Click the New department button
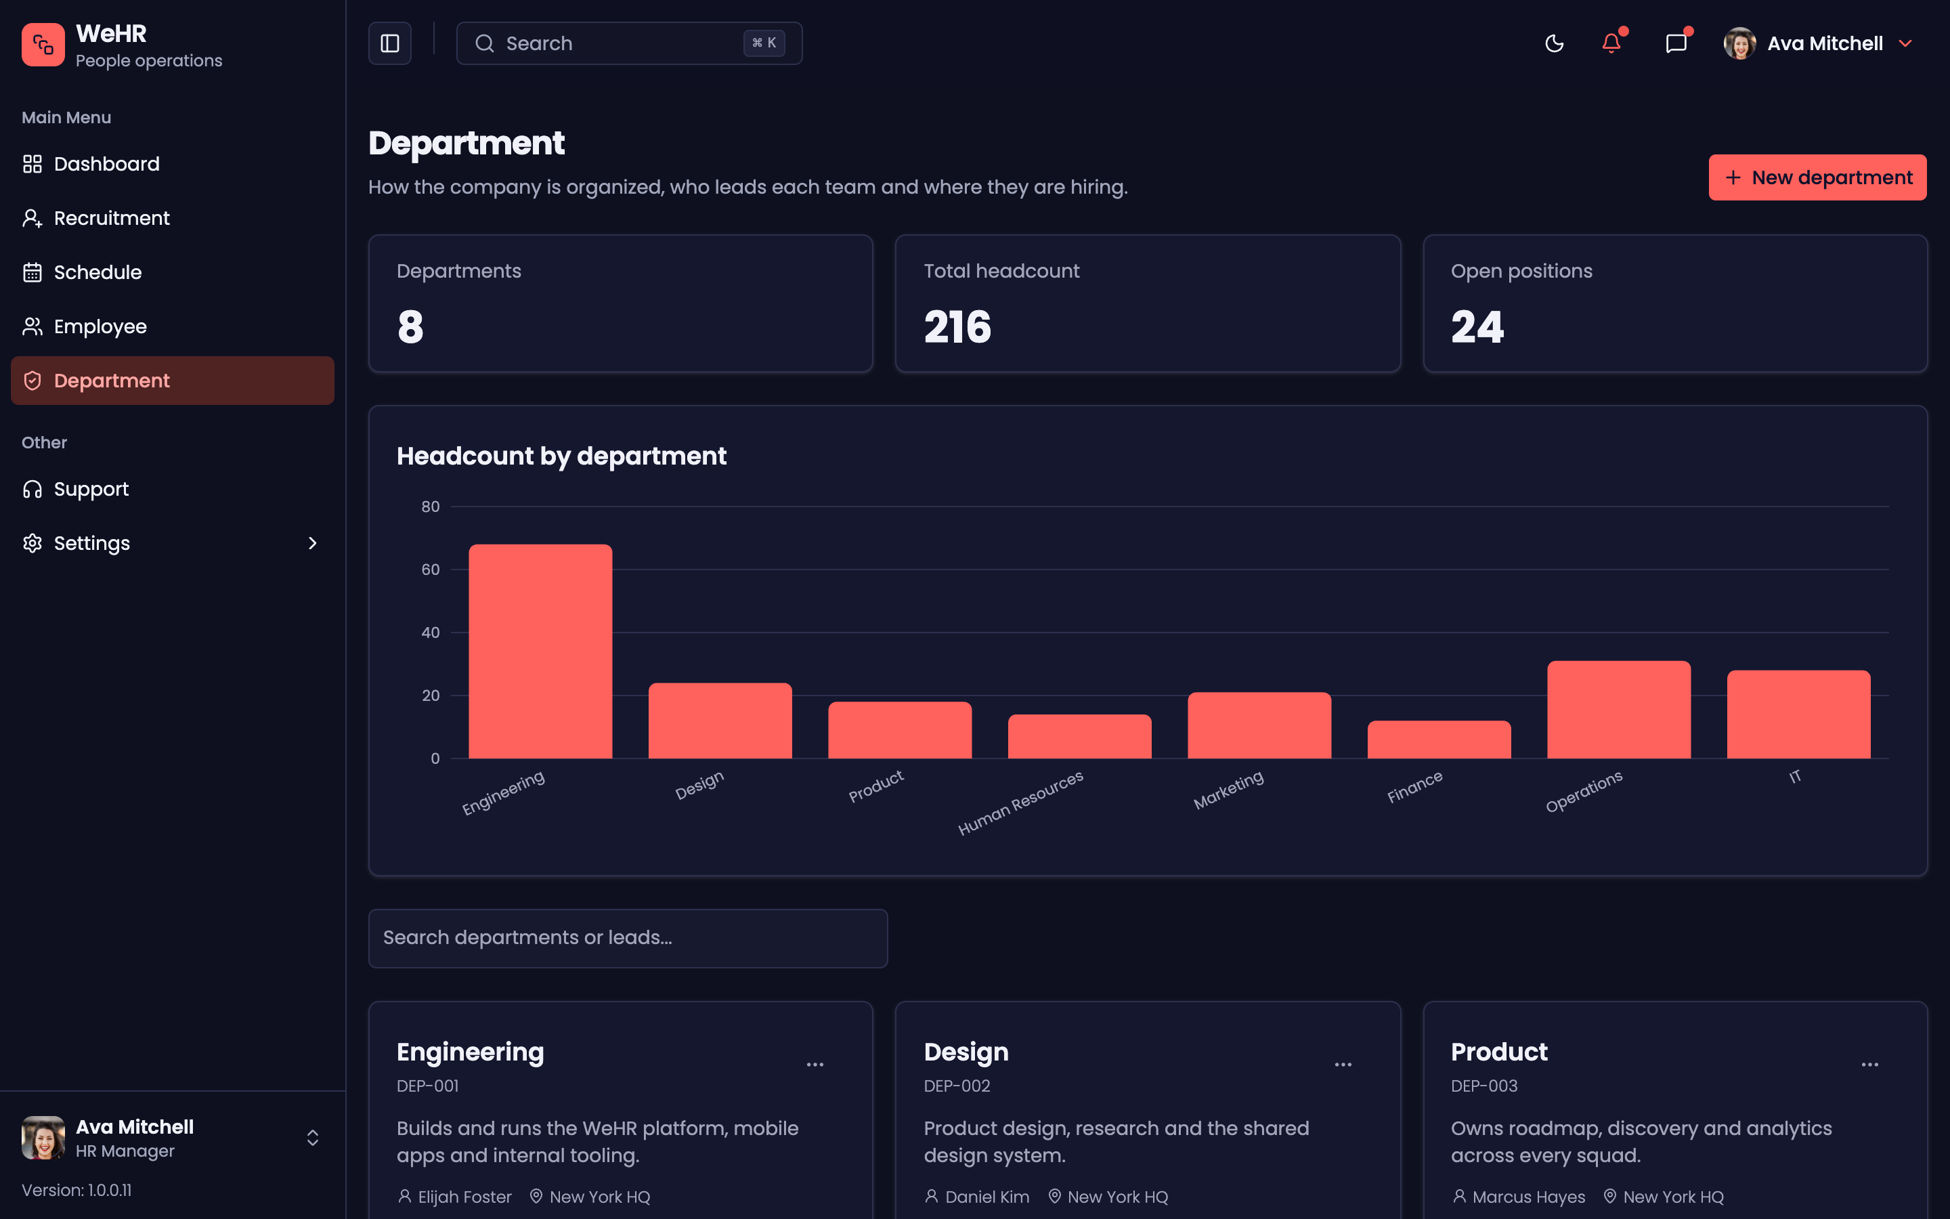The height and width of the screenshot is (1219, 1950). [x=1817, y=177]
